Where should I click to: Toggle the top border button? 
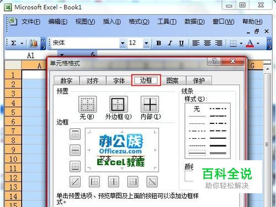click(x=75, y=134)
